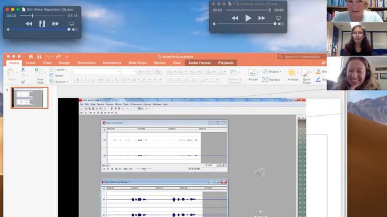Open the Slide Show tab

(137, 63)
